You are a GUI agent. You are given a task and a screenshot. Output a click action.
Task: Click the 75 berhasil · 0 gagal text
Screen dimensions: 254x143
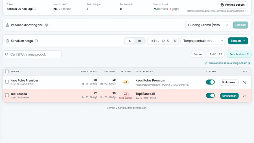pos(166,9)
